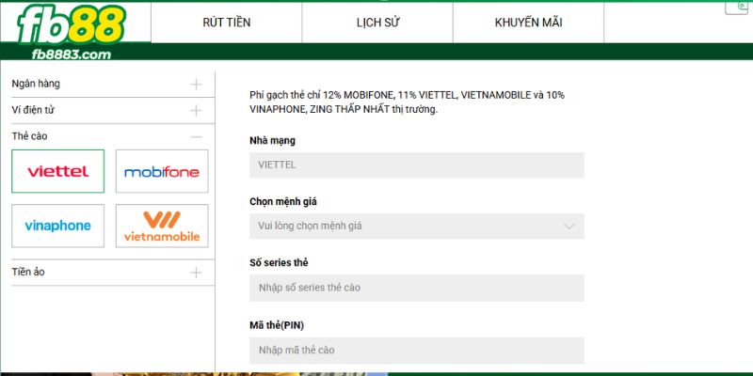Click the Phí gạch thẻ fee notice text
753x376 pixels.
408,102
